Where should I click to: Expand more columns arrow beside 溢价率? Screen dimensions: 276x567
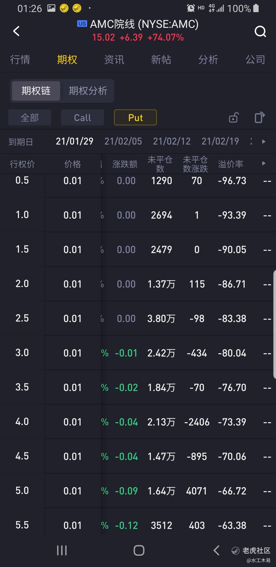coord(264,163)
